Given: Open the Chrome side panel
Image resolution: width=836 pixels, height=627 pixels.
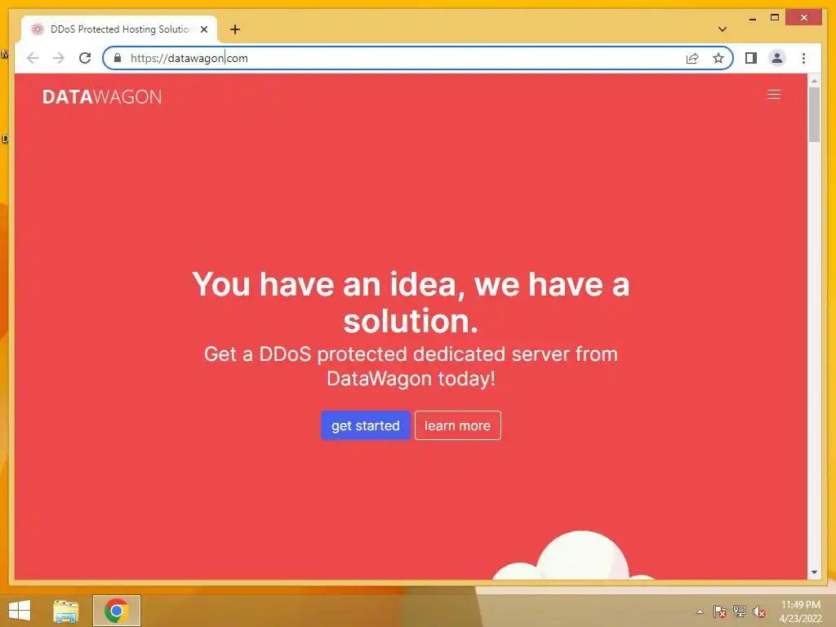Looking at the screenshot, I should (751, 58).
